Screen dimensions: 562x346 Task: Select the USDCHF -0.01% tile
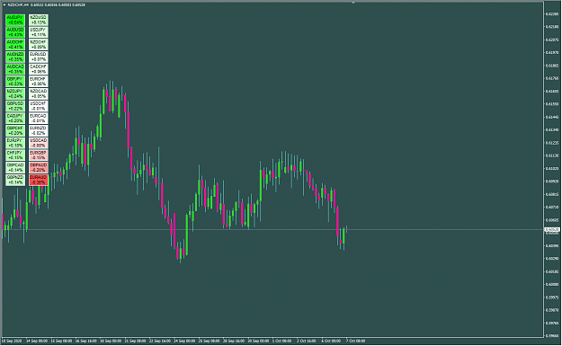point(39,106)
